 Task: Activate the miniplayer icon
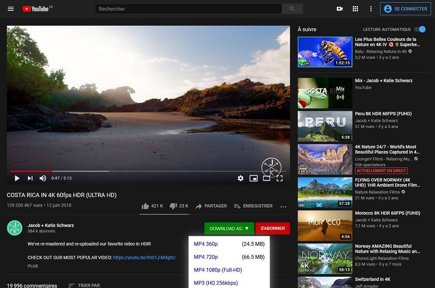click(x=254, y=178)
